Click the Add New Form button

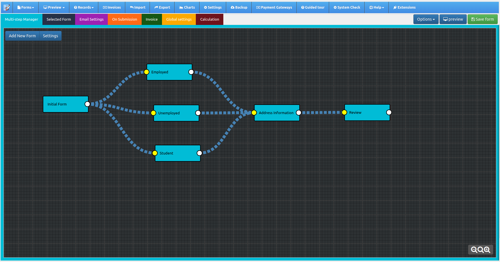22,36
